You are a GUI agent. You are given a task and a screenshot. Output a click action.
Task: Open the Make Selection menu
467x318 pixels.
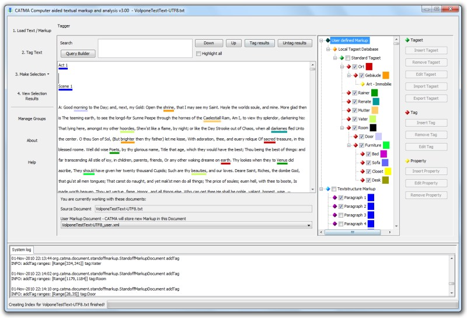(32, 74)
